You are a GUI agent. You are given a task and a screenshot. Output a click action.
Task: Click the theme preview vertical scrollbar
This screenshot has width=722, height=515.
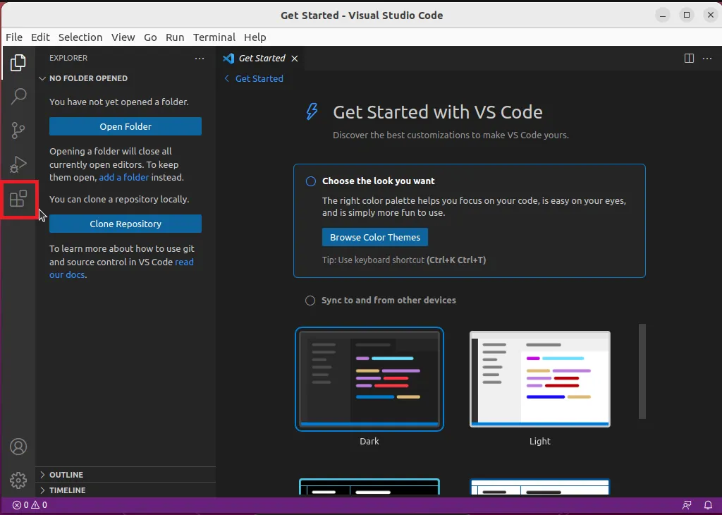642,371
